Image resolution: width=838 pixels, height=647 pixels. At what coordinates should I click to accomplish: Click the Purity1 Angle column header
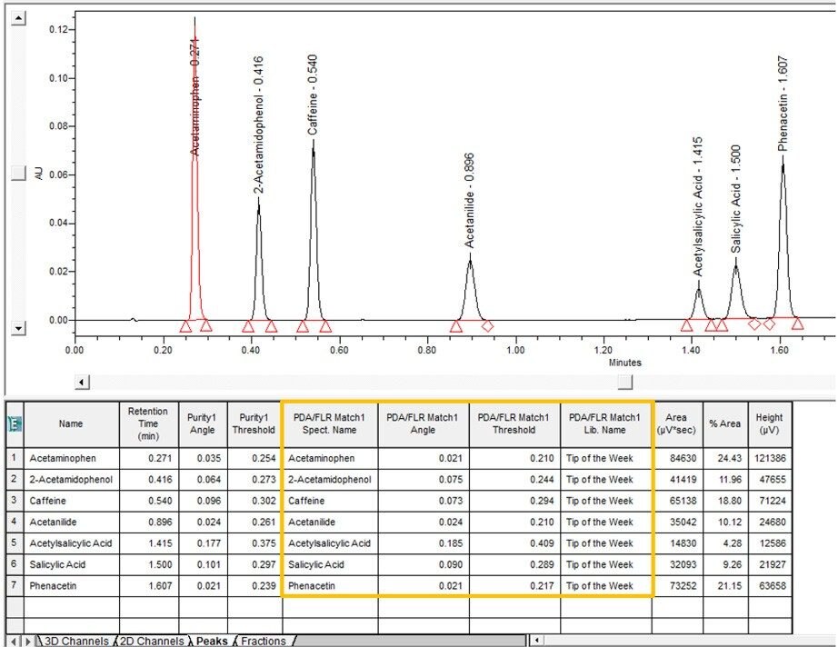(203, 424)
